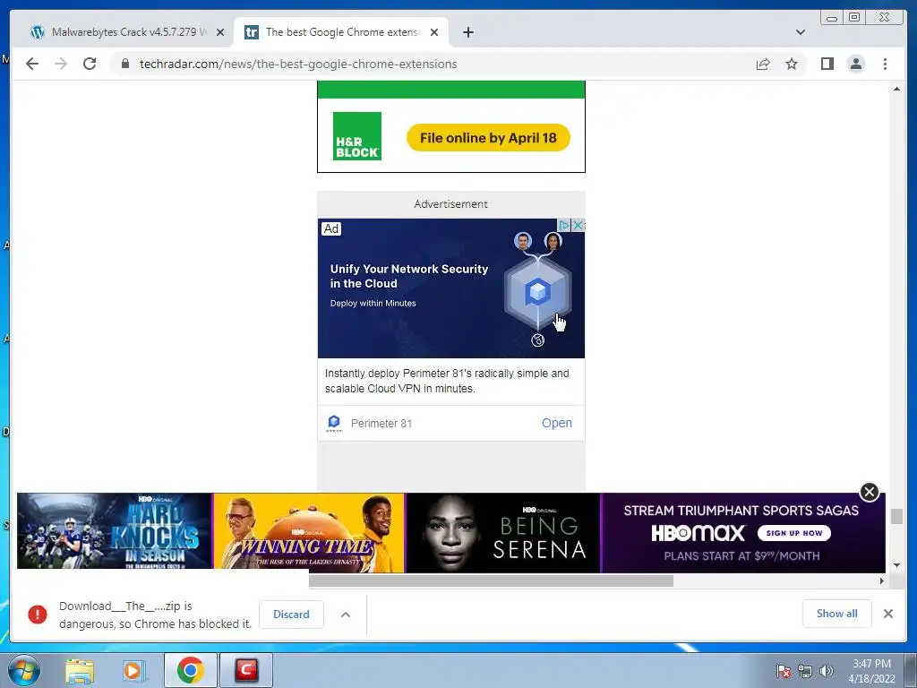Image resolution: width=917 pixels, height=688 pixels.
Task: Click the Ad badge label
Action: (331, 228)
